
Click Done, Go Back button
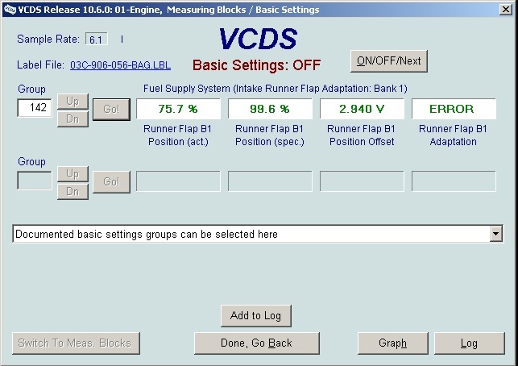click(x=257, y=343)
